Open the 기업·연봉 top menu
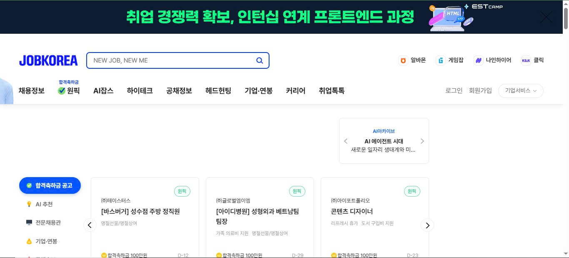Image resolution: width=569 pixels, height=258 pixels. pos(259,90)
